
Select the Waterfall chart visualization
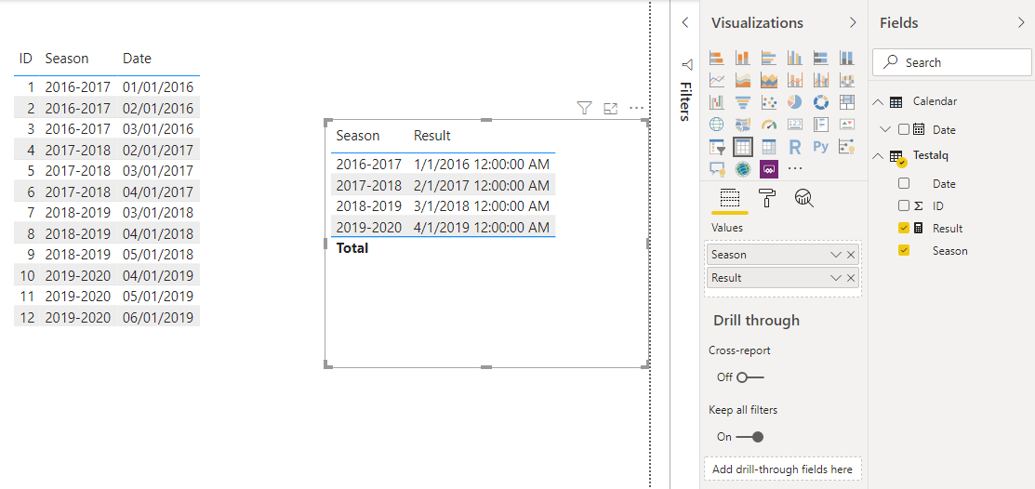coord(717,102)
